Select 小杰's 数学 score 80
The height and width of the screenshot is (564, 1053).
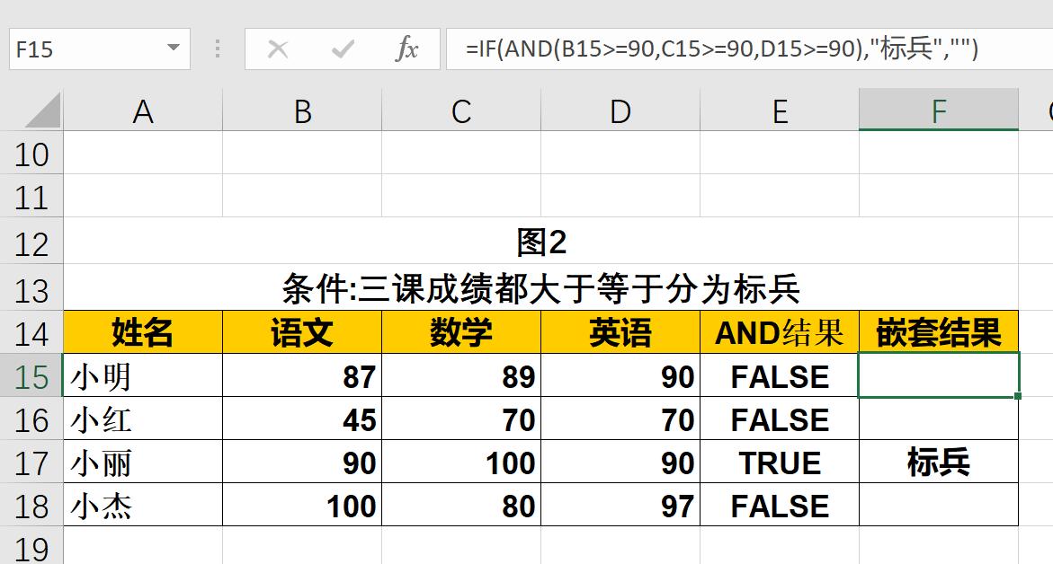(461, 505)
